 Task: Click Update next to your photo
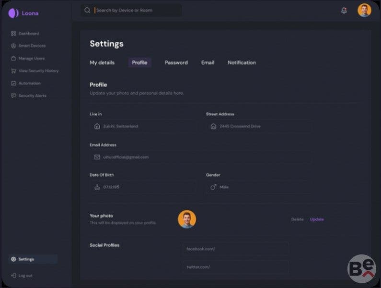coord(317,219)
